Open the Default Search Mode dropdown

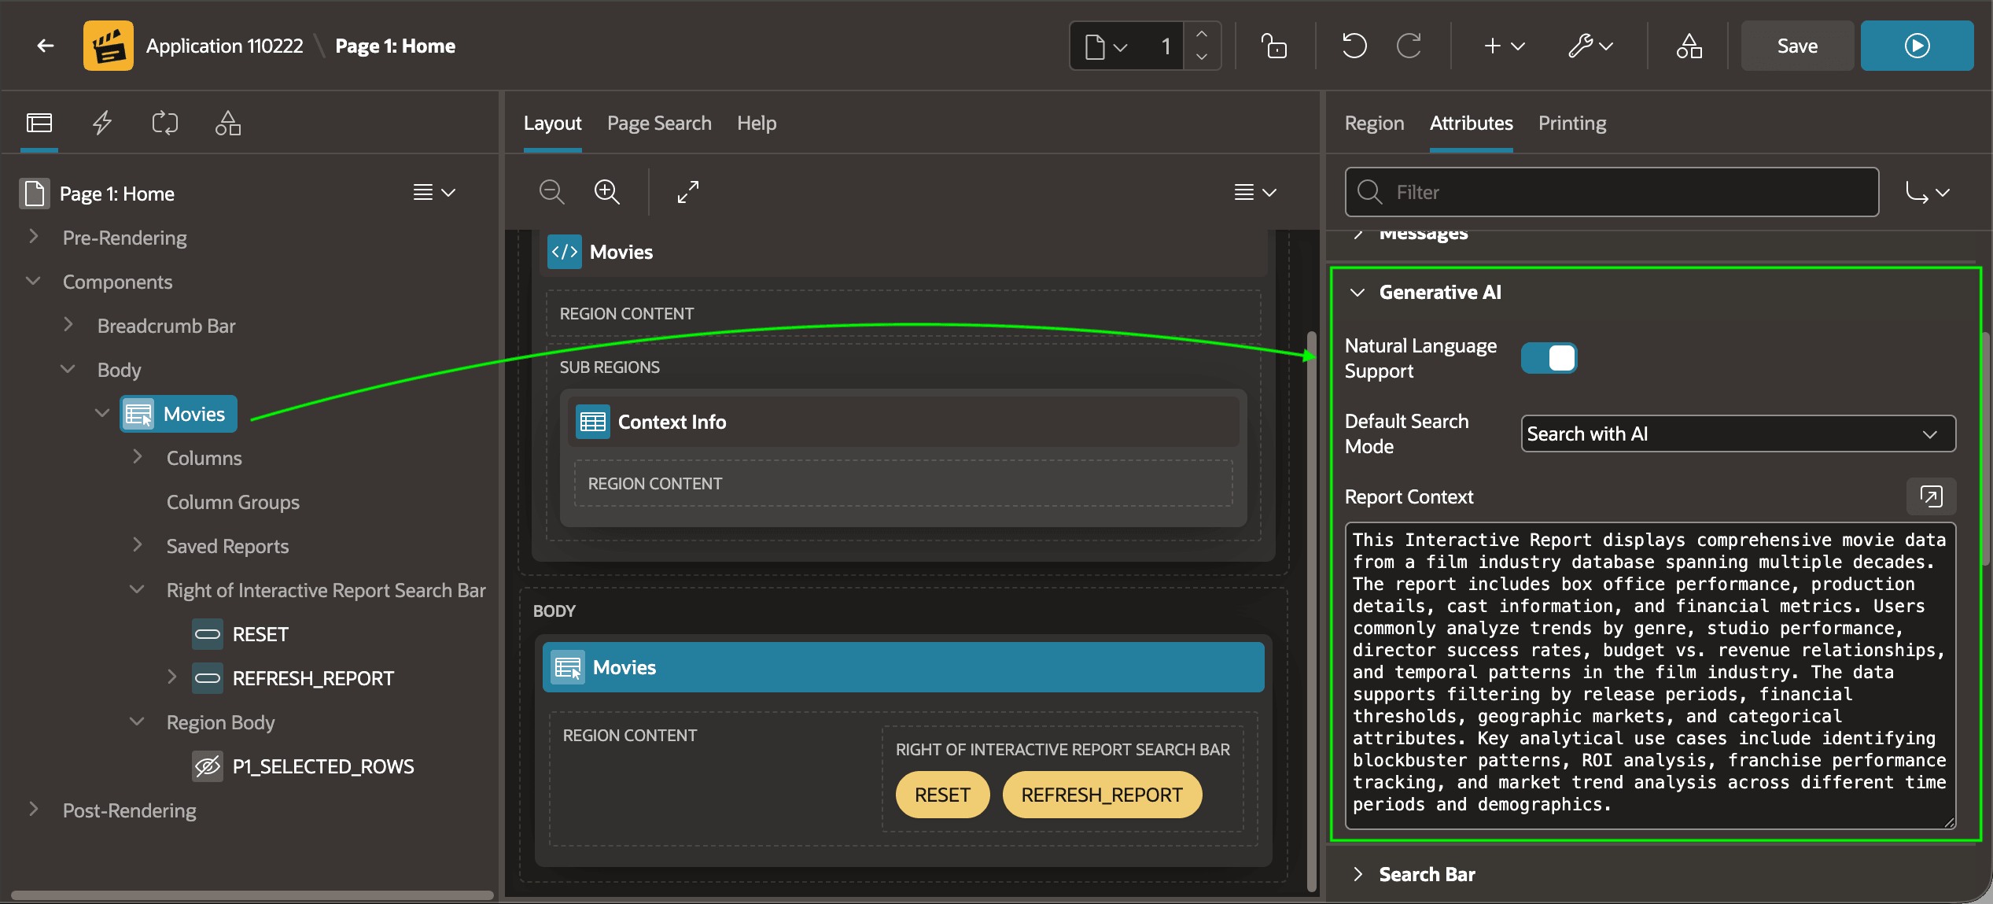(x=1738, y=434)
